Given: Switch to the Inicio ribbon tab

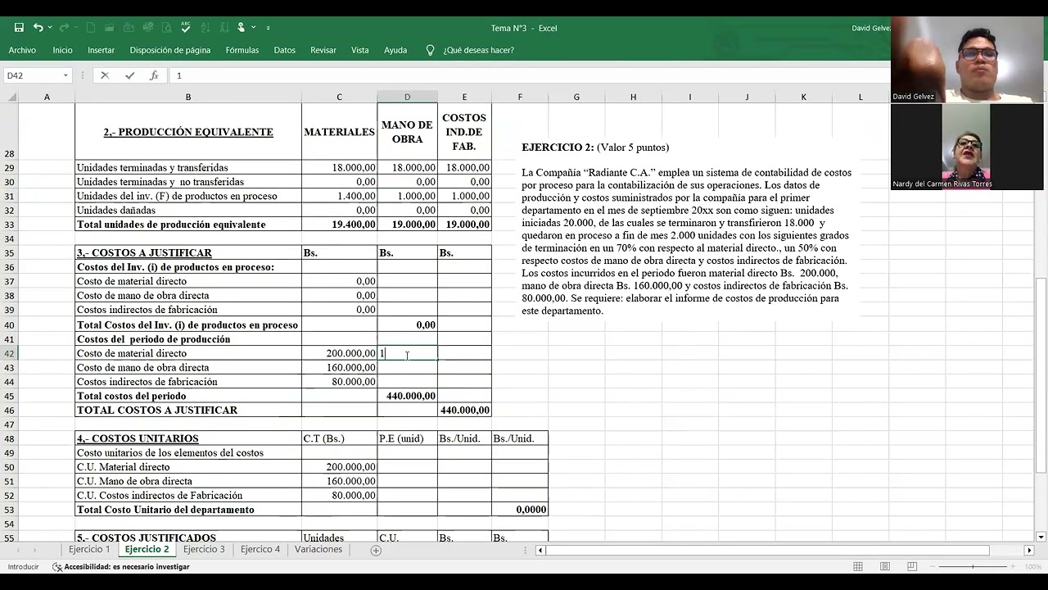Looking at the screenshot, I should pos(62,50).
